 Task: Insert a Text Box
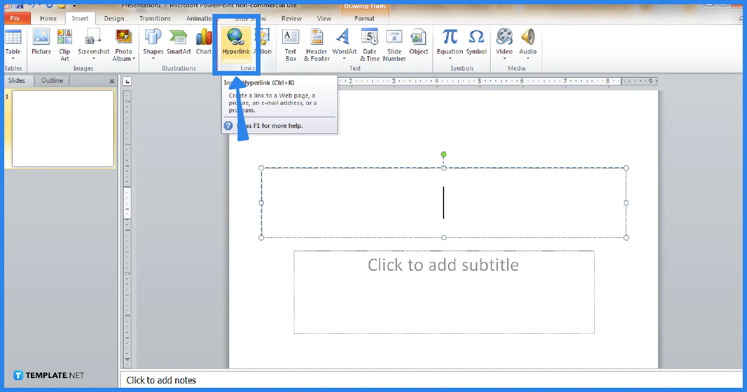[x=291, y=44]
